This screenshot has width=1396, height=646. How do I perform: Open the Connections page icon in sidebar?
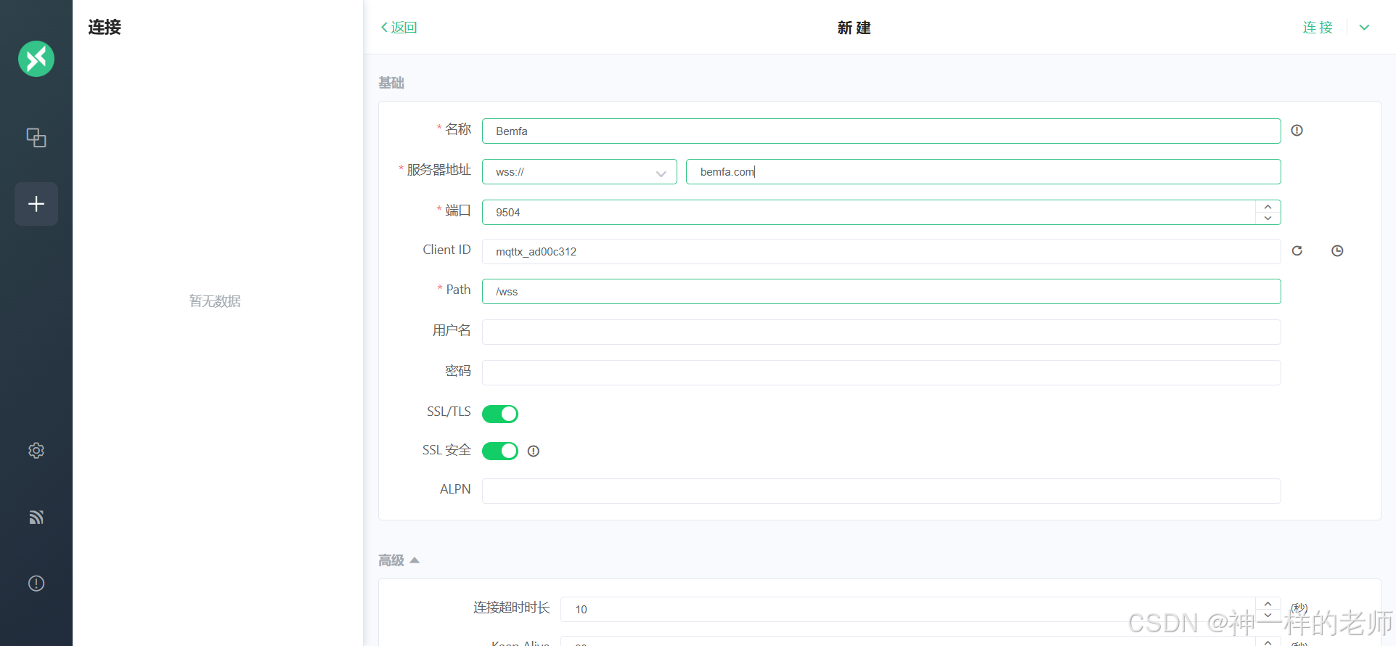[x=36, y=137]
